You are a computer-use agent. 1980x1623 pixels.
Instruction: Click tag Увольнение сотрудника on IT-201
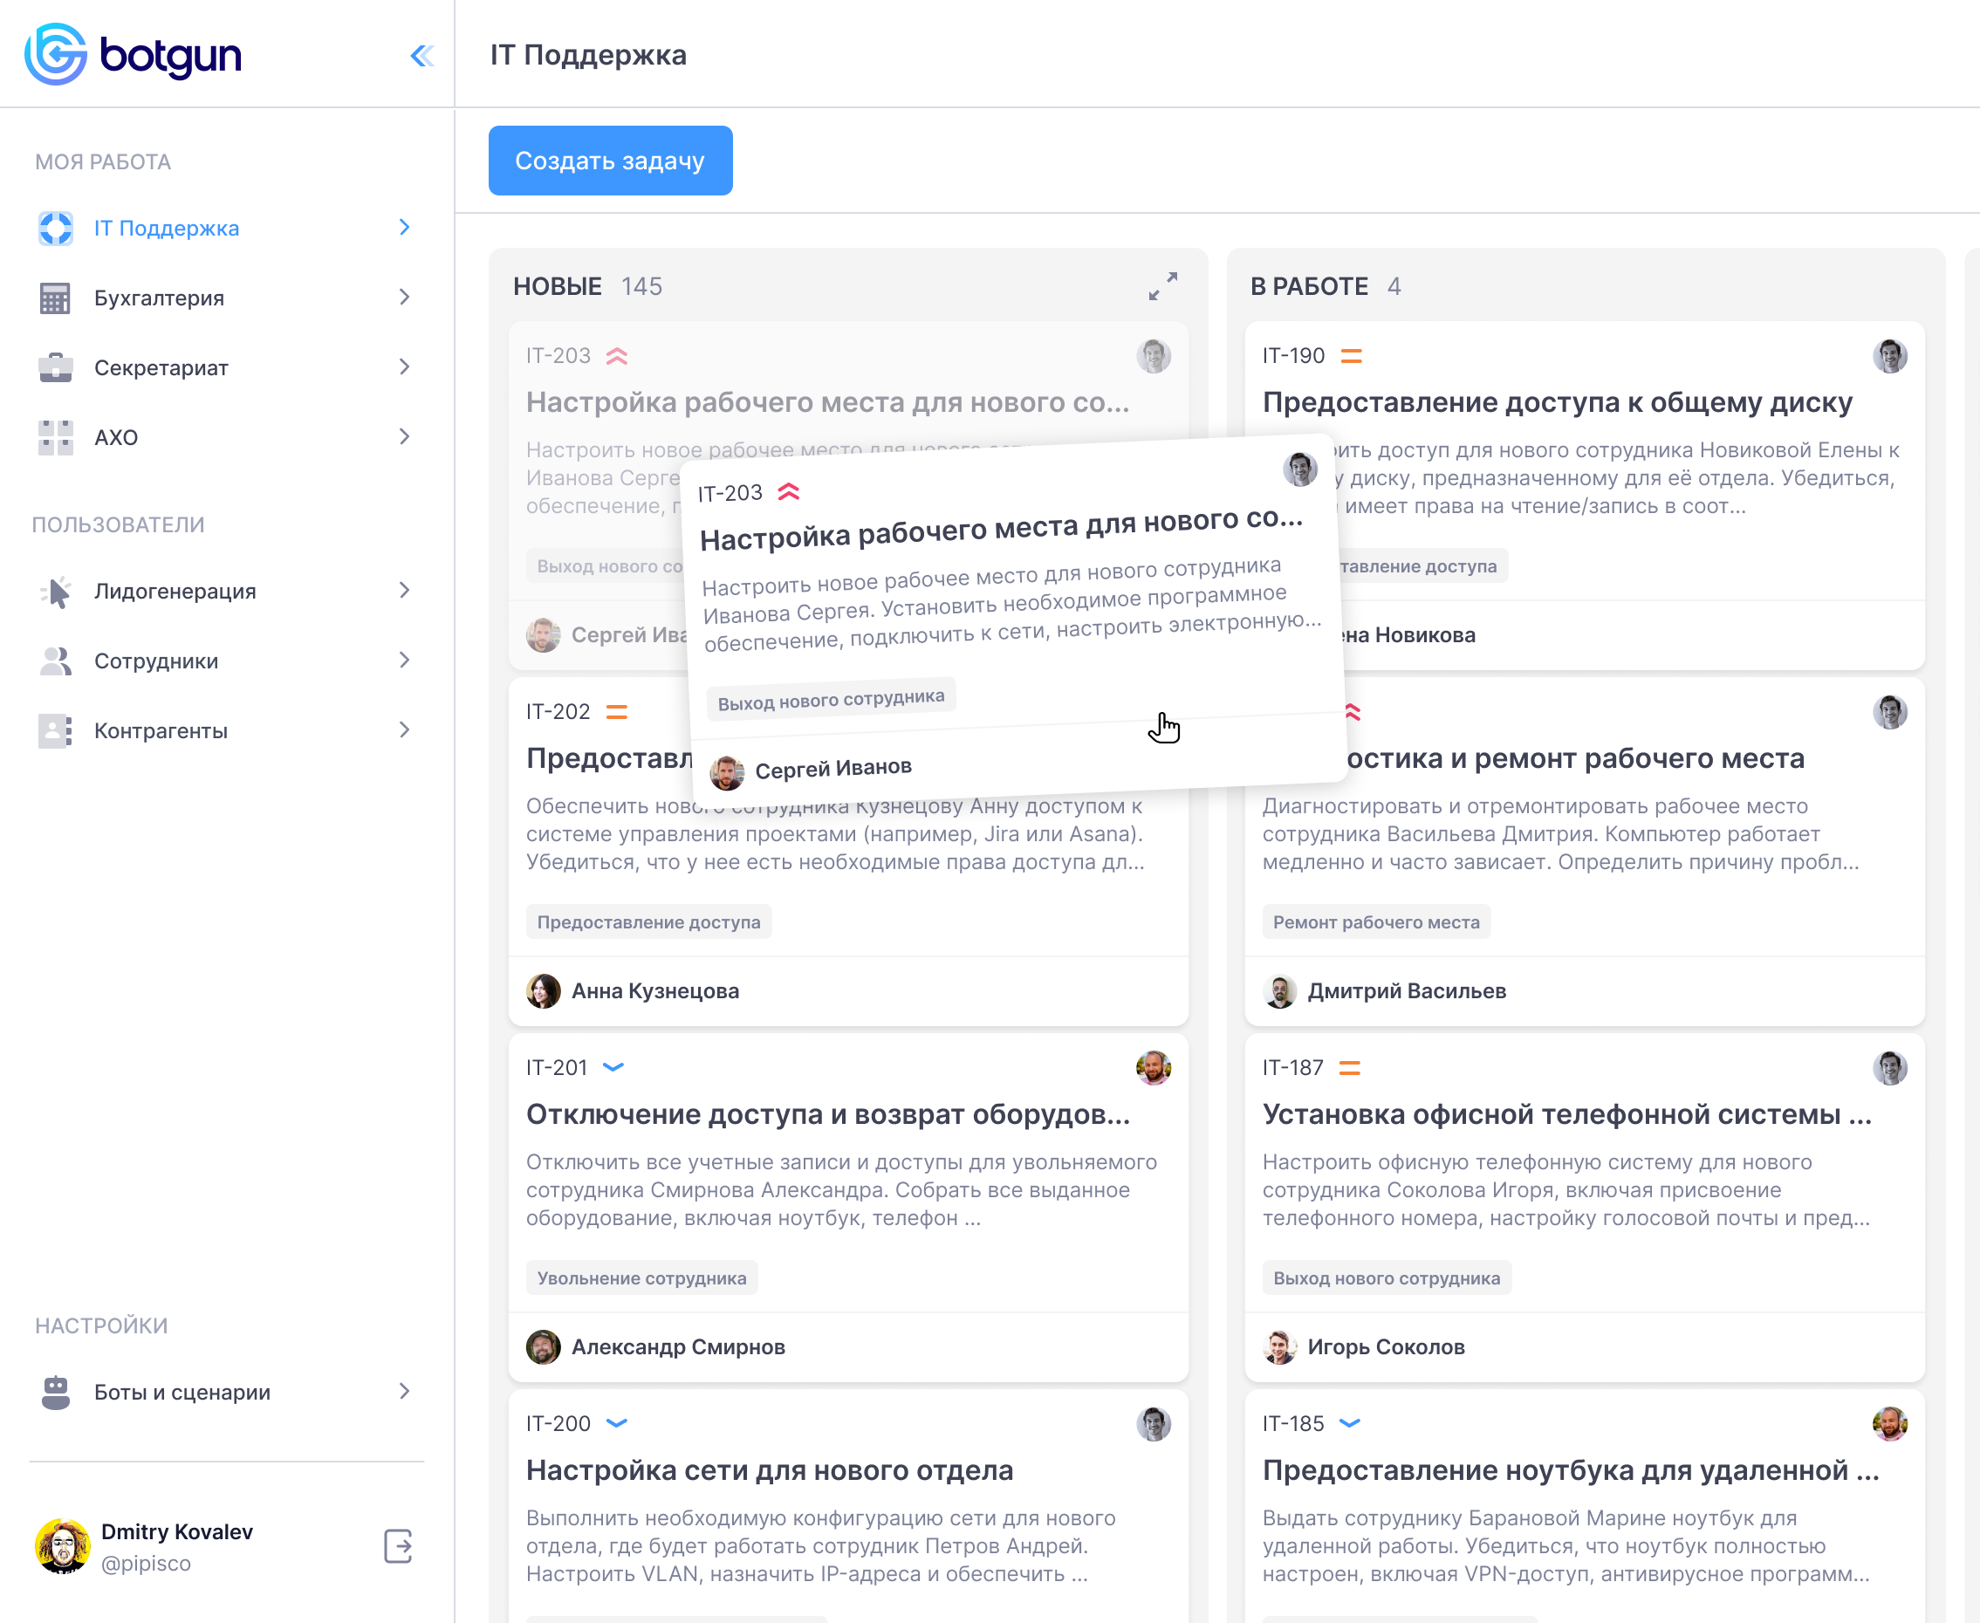click(641, 1279)
